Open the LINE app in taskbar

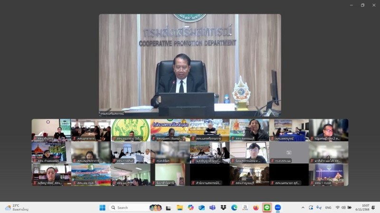[267, 208]
